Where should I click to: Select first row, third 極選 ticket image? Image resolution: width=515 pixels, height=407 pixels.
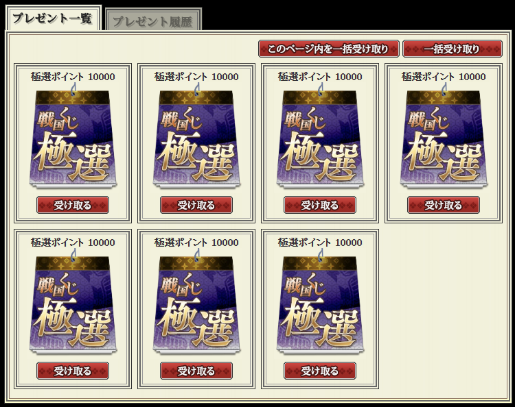[x=320, y=136]
